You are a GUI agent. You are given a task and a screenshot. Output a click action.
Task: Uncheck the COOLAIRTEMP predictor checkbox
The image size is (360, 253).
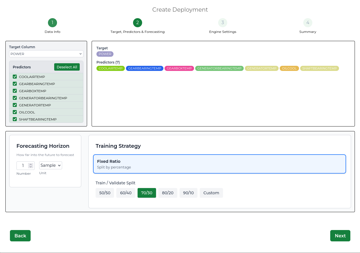(15, 77)
